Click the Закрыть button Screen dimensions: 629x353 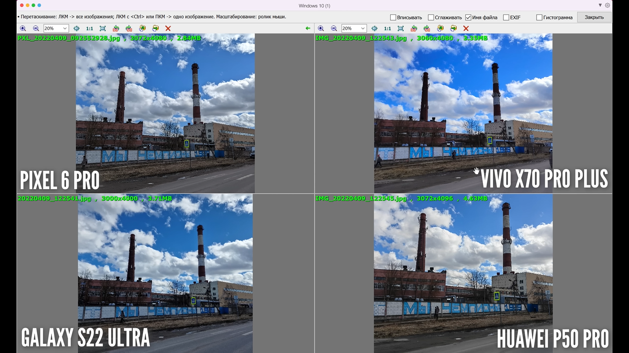coord(594,17)
